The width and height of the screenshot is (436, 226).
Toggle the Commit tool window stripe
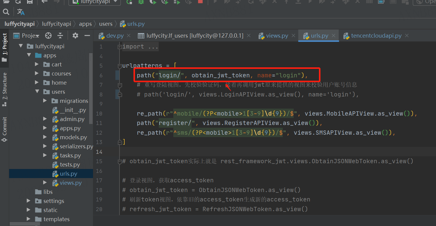4,130
